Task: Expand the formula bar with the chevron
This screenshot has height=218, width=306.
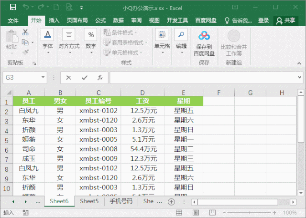Action: click(300, 77)
